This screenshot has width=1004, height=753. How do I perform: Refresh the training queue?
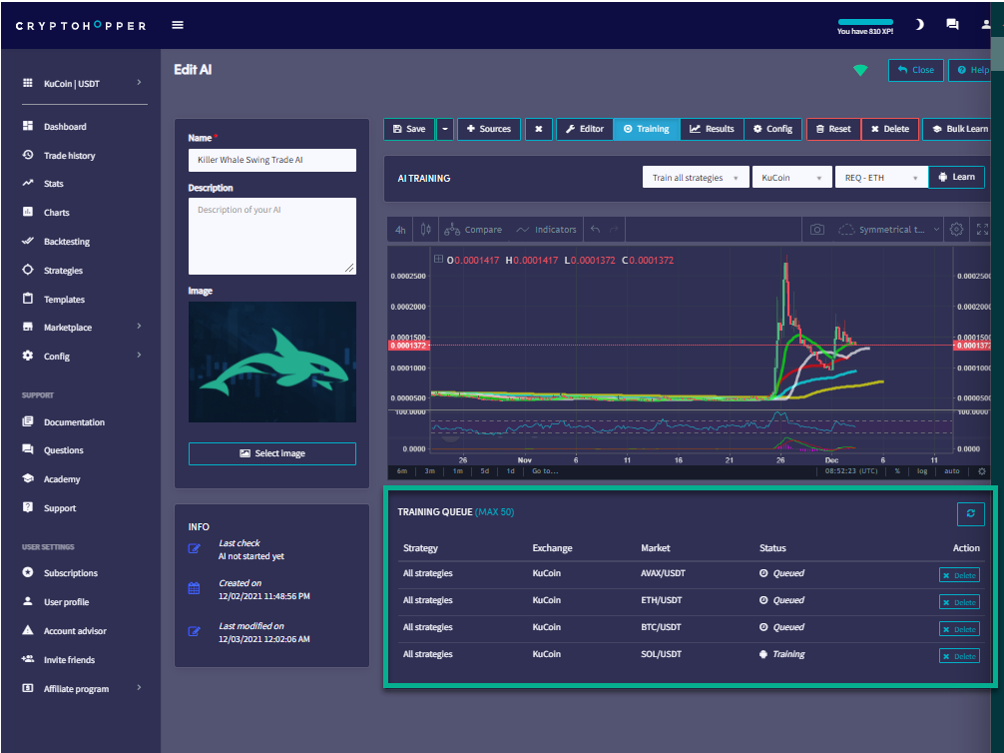click(970, 513)
